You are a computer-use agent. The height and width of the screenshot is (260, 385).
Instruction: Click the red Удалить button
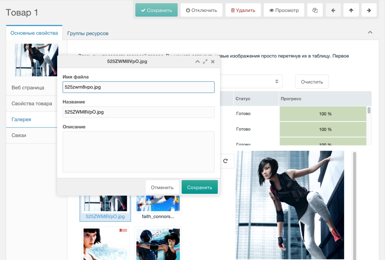243,10
